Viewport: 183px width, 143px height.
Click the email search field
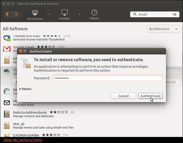tap(155, 14)
